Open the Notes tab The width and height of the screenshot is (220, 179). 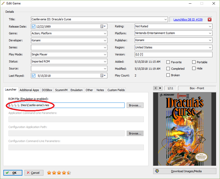(100, 90)
